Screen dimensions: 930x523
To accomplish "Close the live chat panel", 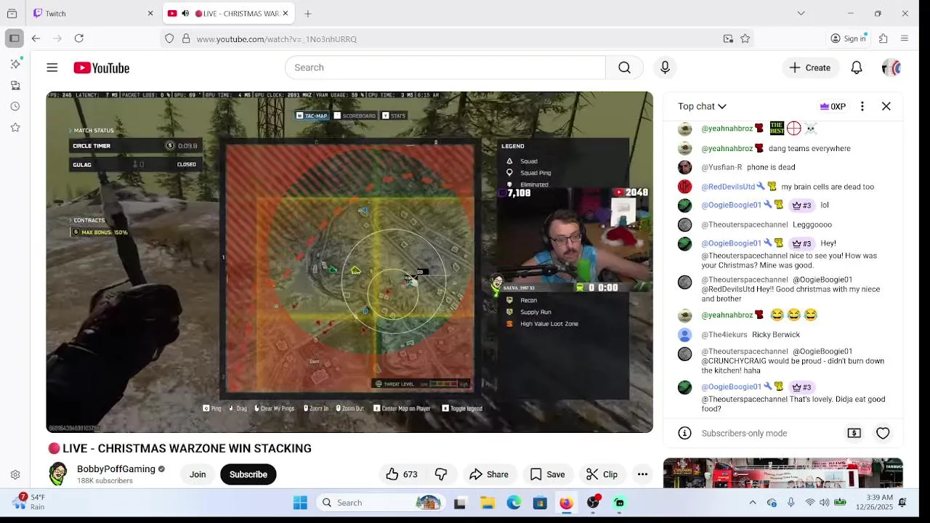I will (x=886, y=106).
